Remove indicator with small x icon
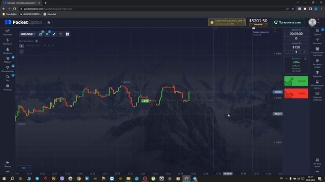This screenshot has height=182, width=325. [x=53, y=45]
